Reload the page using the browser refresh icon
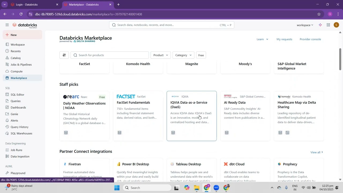This screenshot has width=343, height=193. click(x=21, y=14)
